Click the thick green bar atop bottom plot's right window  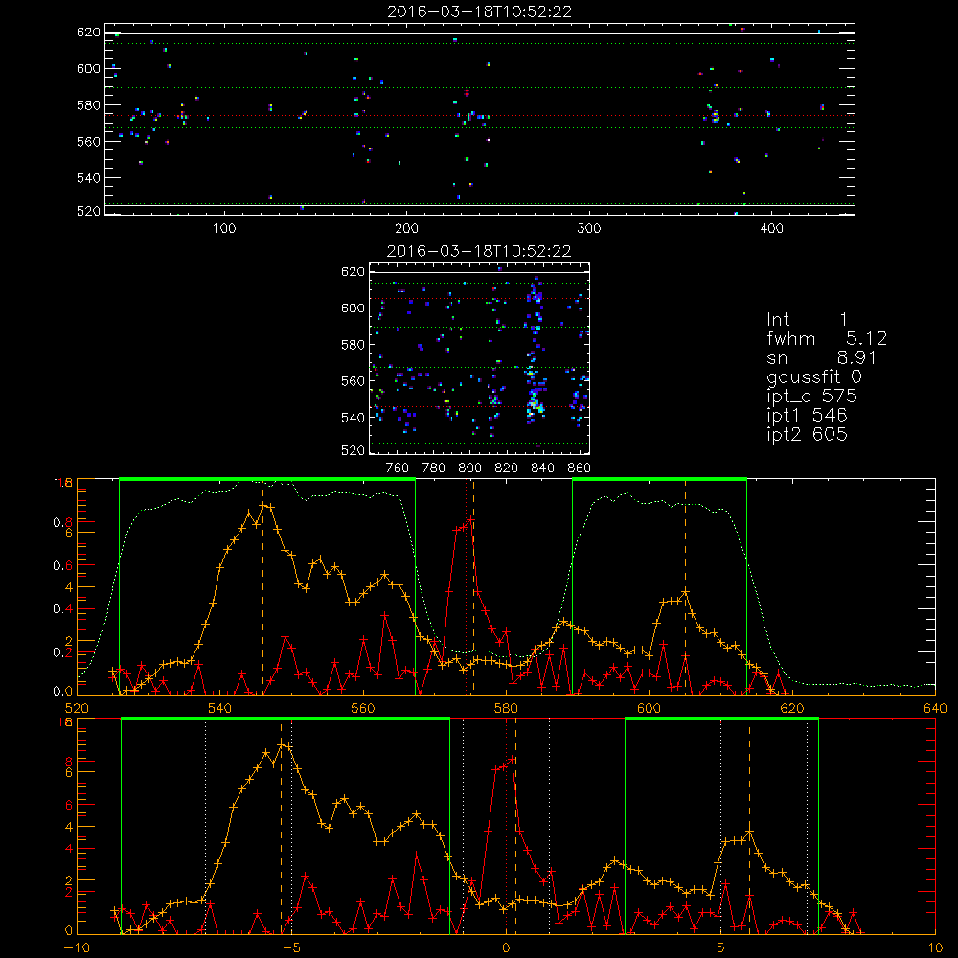[x=721, y=718]
